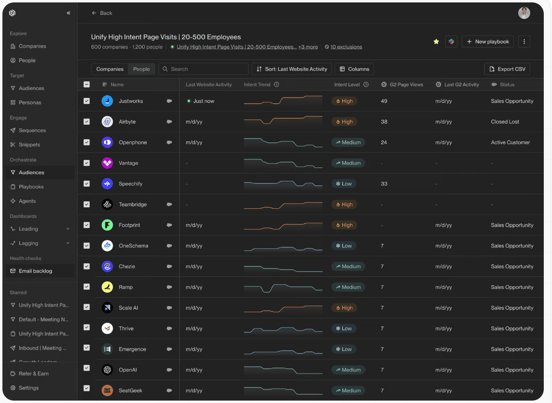Open the three-dot more options menu
The width and height of the screenshot is (552, 403).
[524, 42]
